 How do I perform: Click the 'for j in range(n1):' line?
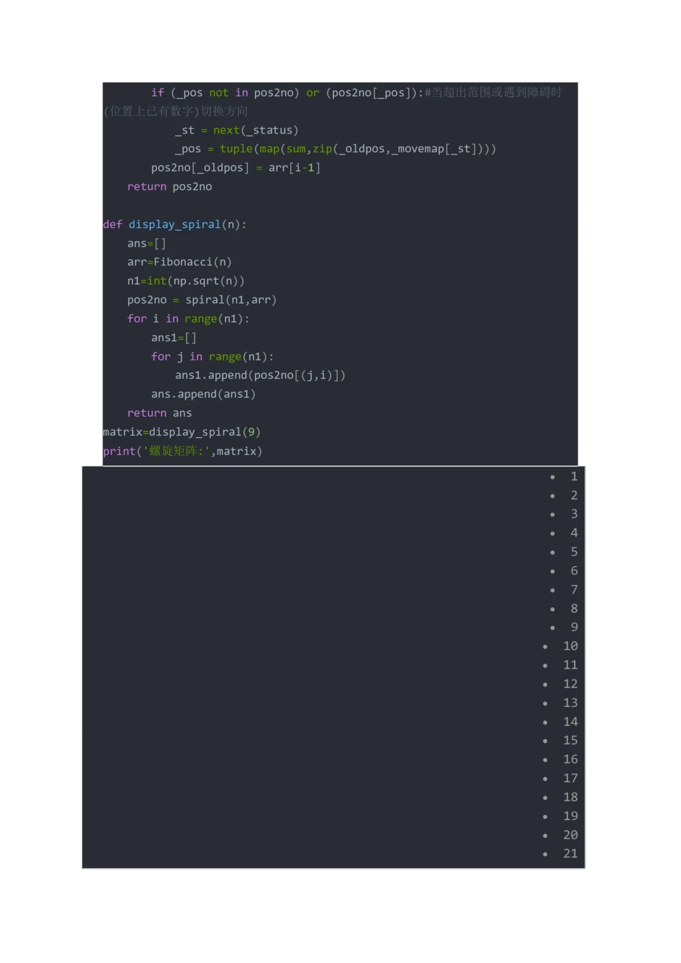212,357
